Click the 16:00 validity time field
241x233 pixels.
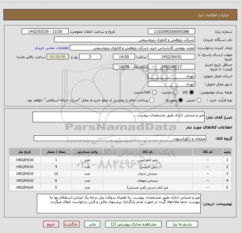(124, 67)
